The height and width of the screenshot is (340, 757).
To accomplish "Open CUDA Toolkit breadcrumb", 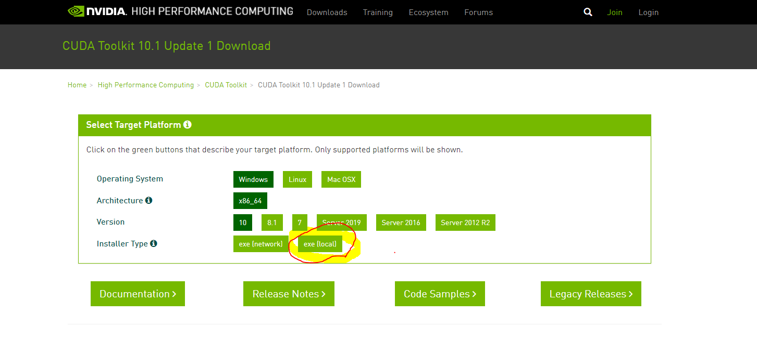I will pos(226,85).
